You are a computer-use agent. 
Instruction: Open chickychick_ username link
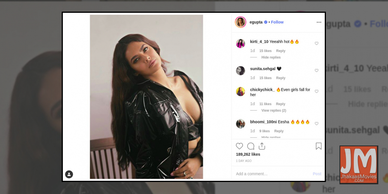coord(262,90)
